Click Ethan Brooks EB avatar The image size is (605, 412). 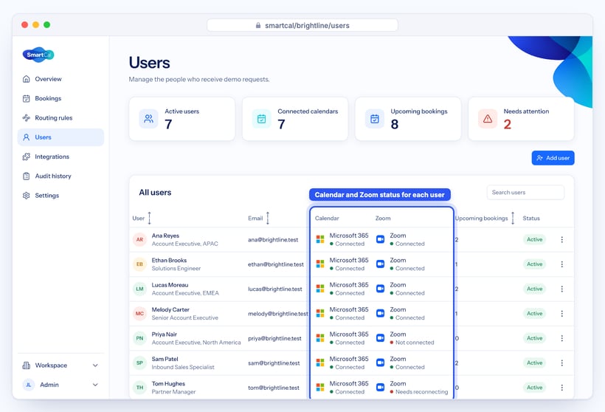click(139, 264)
